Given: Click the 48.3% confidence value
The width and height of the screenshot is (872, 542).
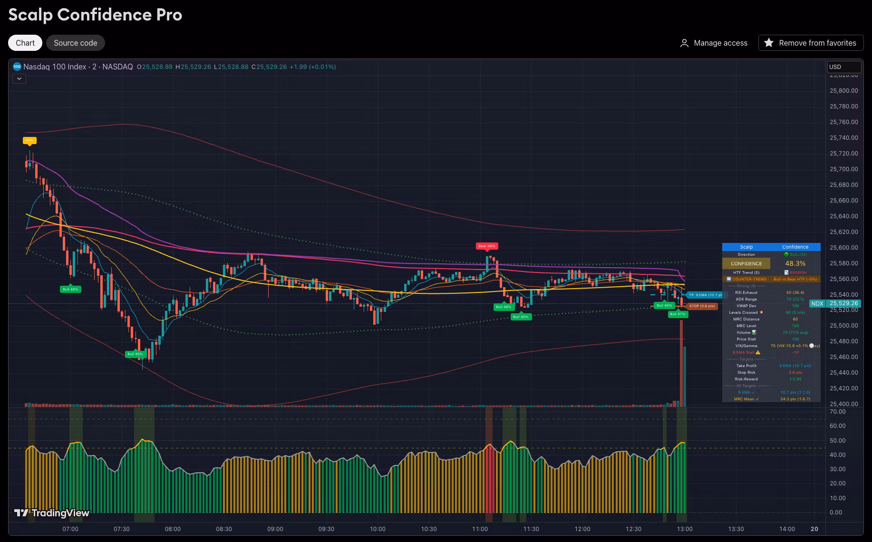Looking at the screenshot, I should click(x=795, y=263).
